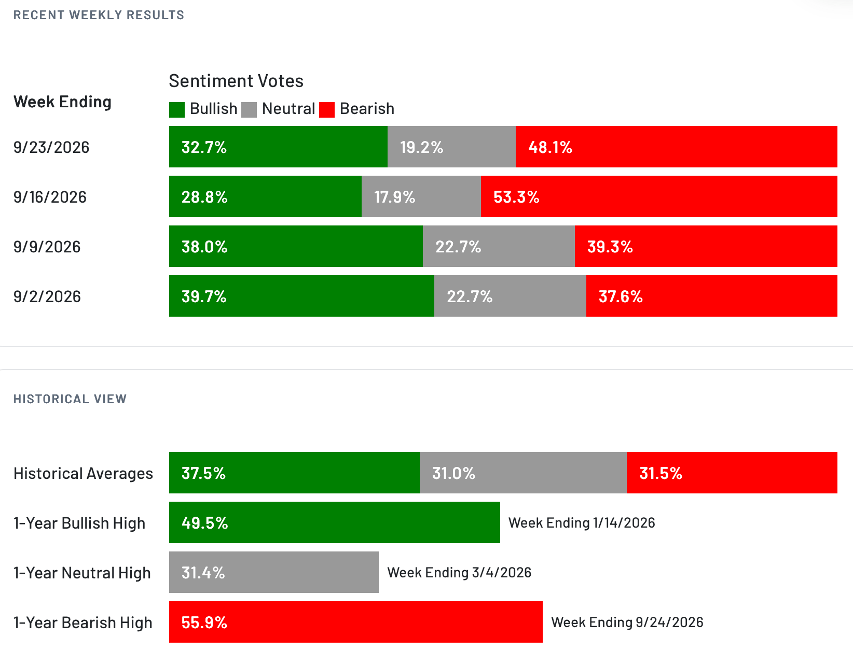Click the 31.5% historical average bearish bar
The image size is (853, 652).
click(x=732, y=473)
